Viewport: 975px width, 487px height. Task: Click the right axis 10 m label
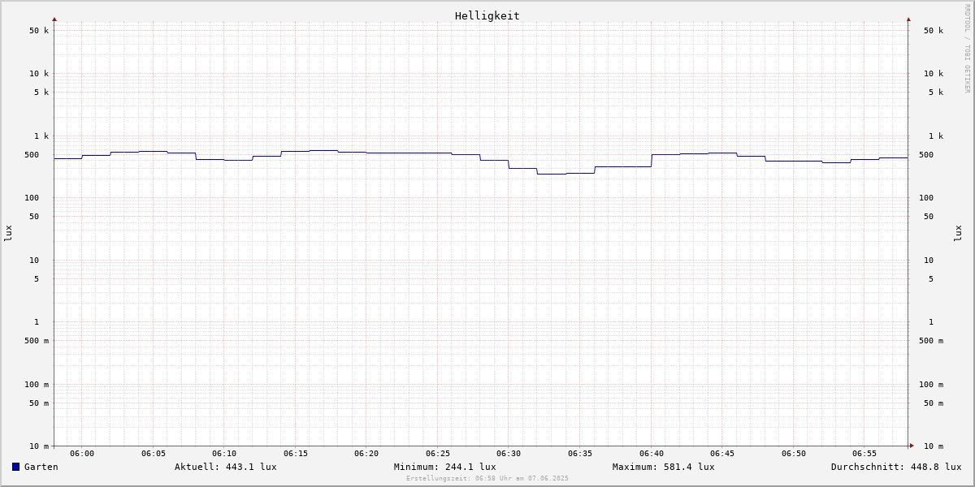[x=934, y=446]
